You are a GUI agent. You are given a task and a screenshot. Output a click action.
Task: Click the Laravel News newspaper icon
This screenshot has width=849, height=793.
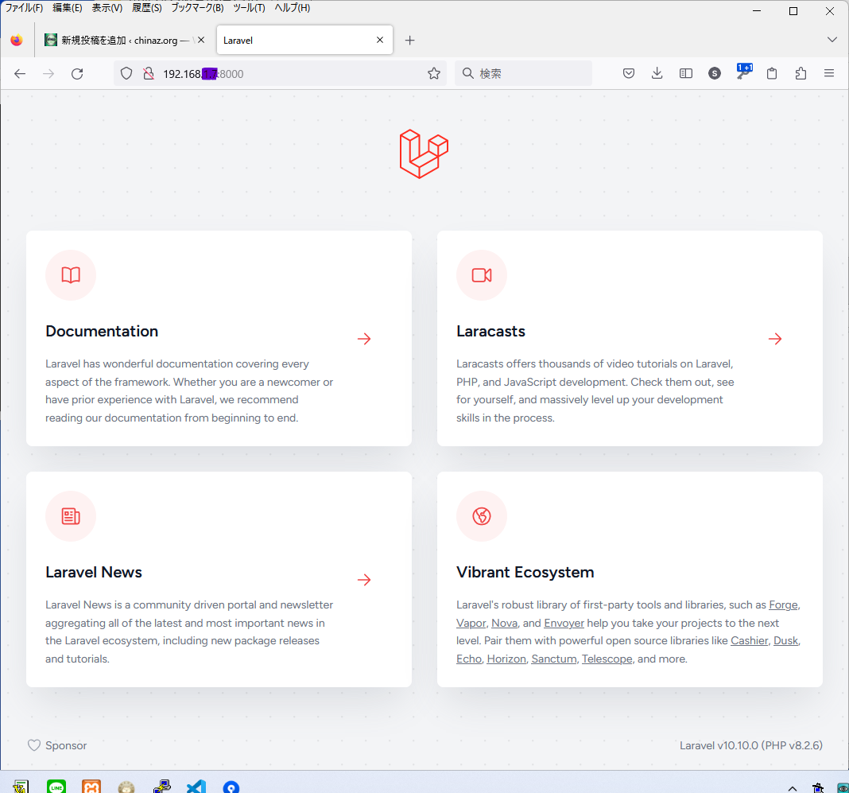[71, 516]
